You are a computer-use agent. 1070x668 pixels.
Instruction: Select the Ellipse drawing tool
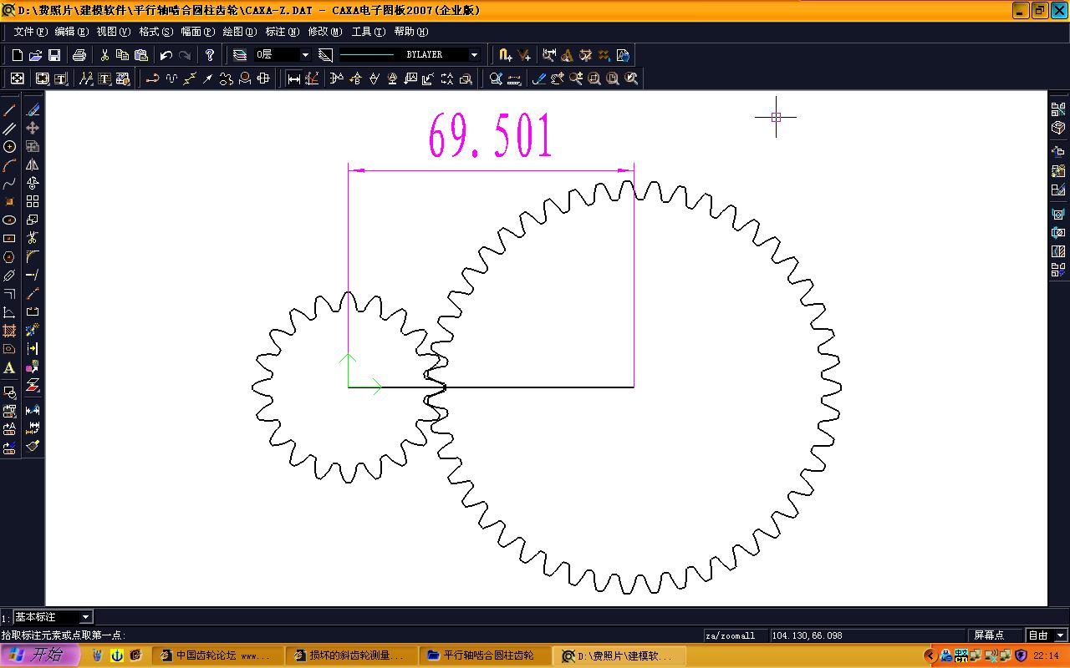[9, 220]
